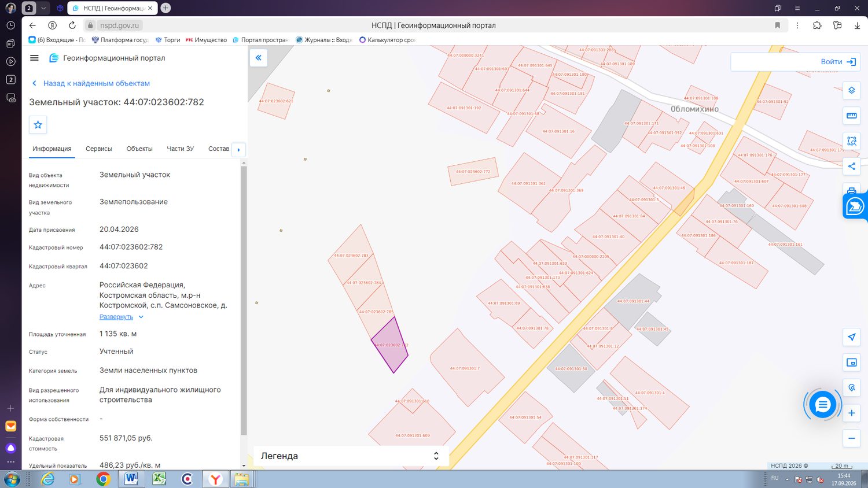This screenshot has width=868, height=488.
Task: Locate my position with navigation arrow
Action: (852, 337)
